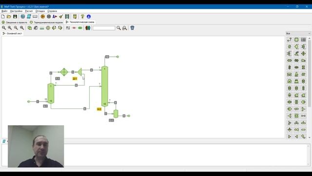This screenshot has width=312, height=176.
Task: Create a new project file
Action: pyautogui.click(x=3, y=17)
